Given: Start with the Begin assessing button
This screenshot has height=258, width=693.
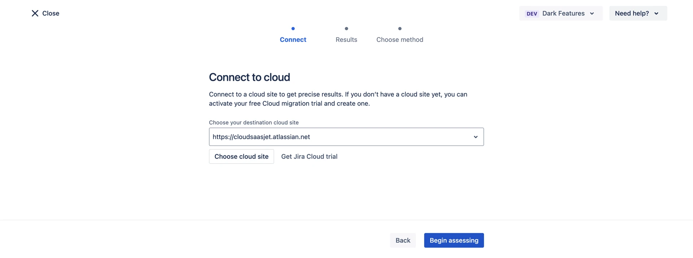Looking at the screenshot, I should click(454, 240).
